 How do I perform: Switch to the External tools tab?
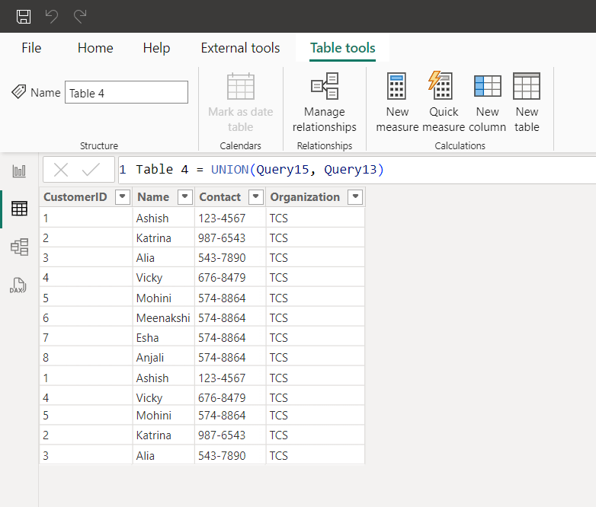(240, 48)
